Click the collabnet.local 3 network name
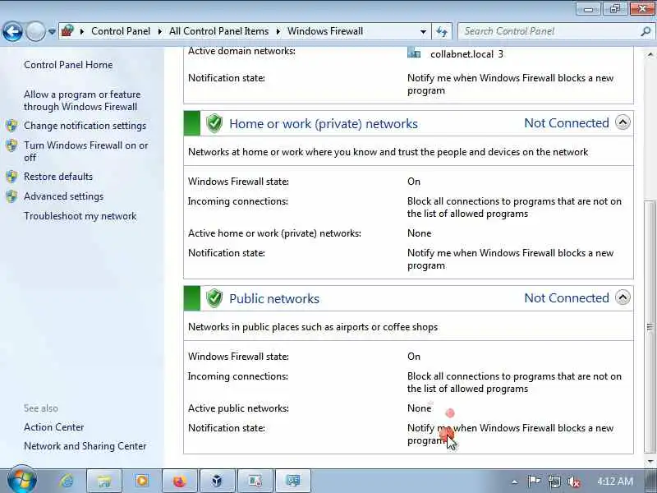This screenshot has width=657, height=493. click(x=466, y=54)
